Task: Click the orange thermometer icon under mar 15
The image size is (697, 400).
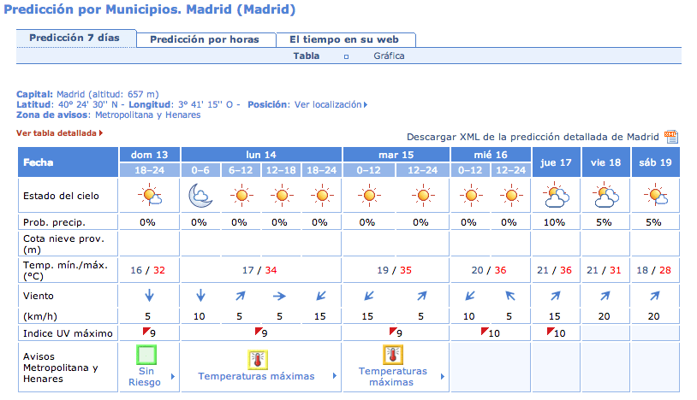Action: tap(392, 355)
